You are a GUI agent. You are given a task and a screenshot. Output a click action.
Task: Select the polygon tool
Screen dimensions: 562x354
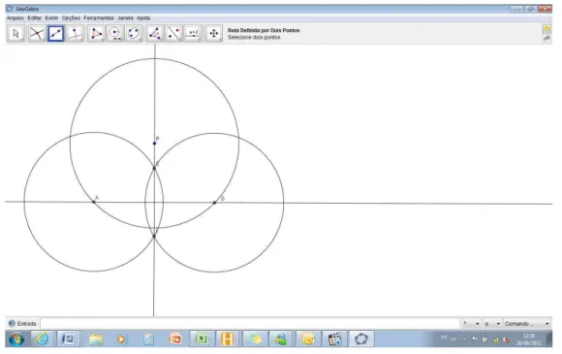pyautogui.click(x=96, y=33)
